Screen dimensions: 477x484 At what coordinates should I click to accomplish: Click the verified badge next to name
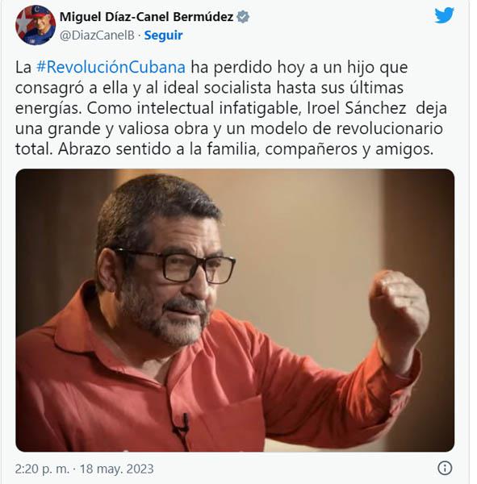pyautogui.click(x=243, y=17)
